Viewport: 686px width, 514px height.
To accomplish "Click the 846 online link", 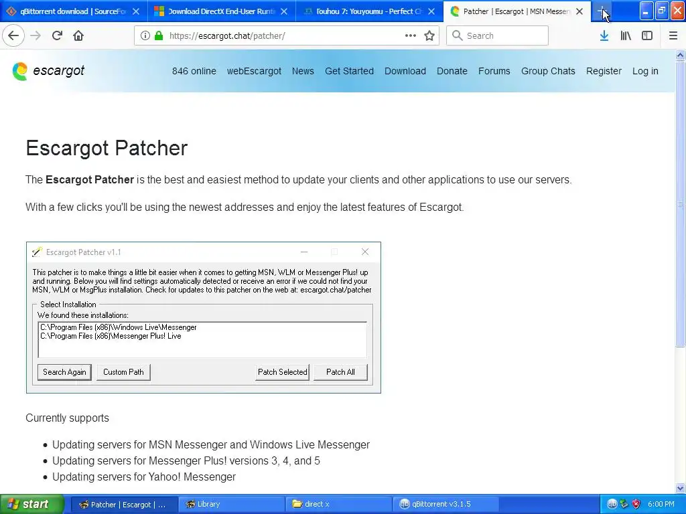I will pos(194,71).
